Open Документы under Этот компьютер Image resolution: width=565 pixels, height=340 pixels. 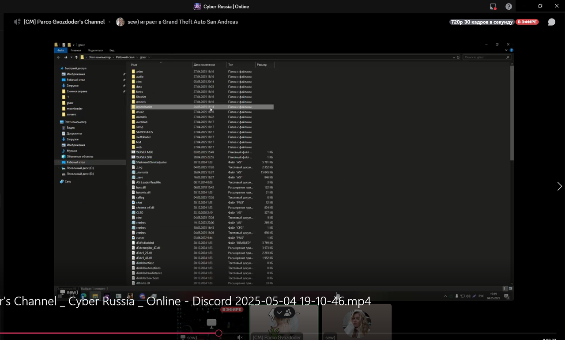(x=74, y=133)
